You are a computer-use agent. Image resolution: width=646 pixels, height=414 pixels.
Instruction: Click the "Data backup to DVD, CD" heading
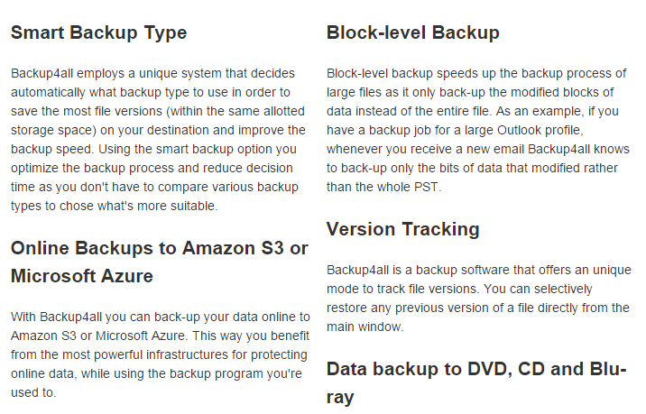(x=475, y=368)
